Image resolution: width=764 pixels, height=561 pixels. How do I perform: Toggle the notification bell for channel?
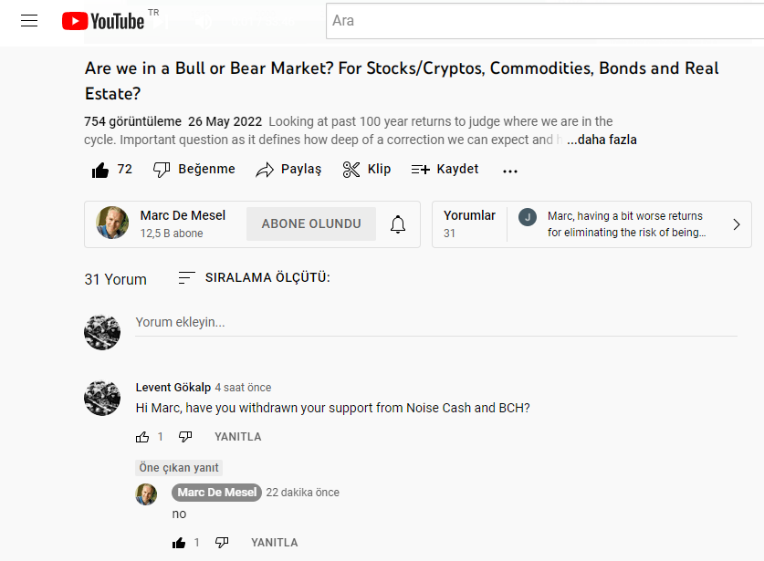tap(398, 224)
